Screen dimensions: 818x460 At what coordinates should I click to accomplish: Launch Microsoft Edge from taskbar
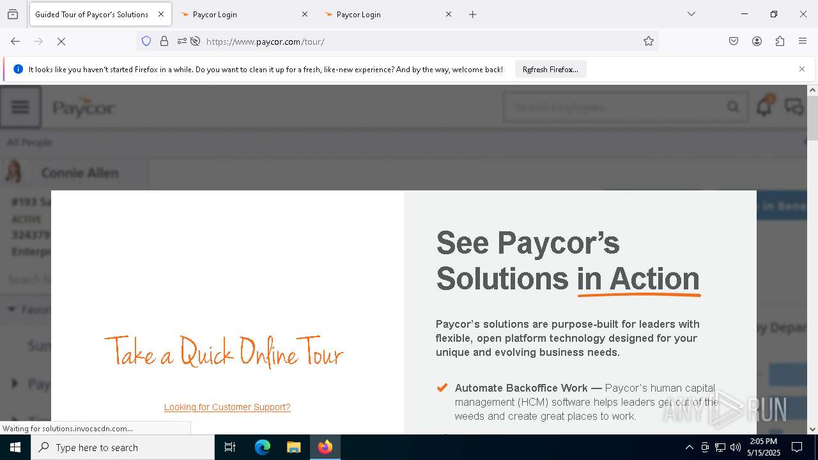coord(263,447)
